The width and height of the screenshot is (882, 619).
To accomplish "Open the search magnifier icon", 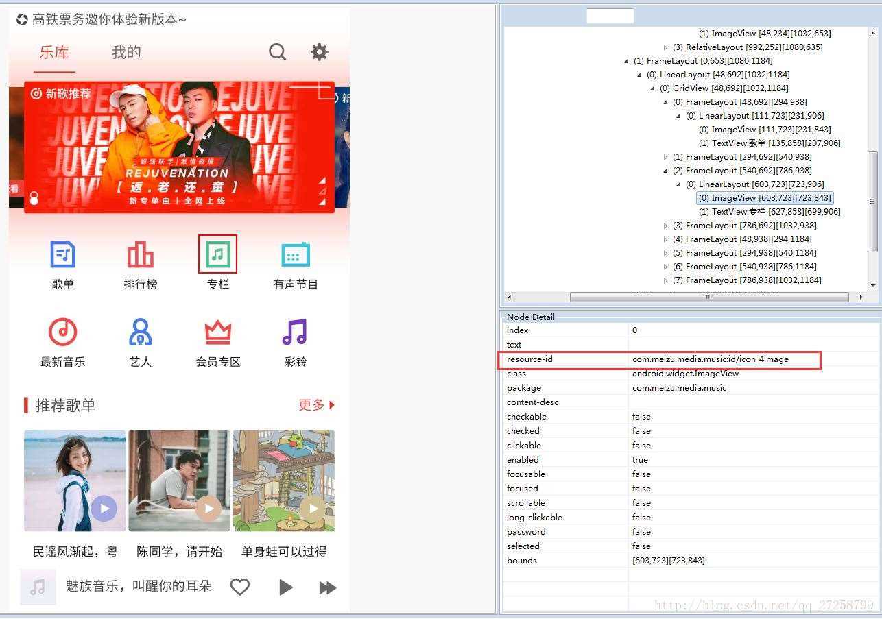I will (x=277, y=51).
